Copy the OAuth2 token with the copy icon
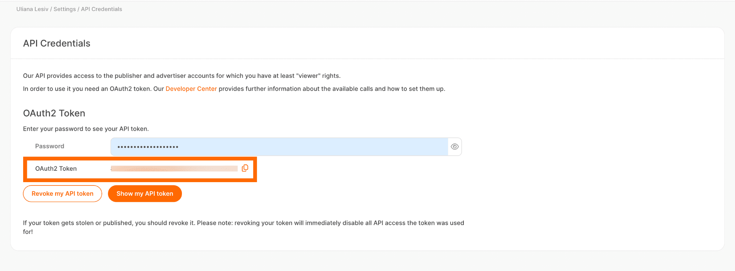The height and width of the screenshot is (271, 735). pos(245,168)
